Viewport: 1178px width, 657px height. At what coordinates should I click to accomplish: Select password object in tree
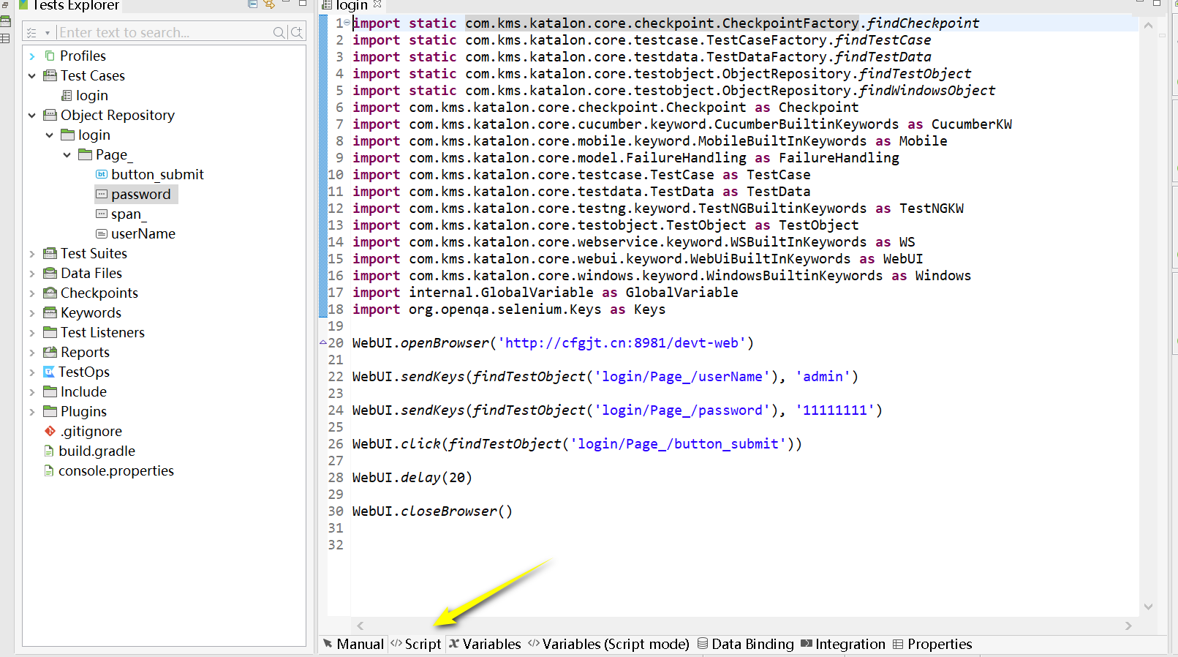(135, 194)
